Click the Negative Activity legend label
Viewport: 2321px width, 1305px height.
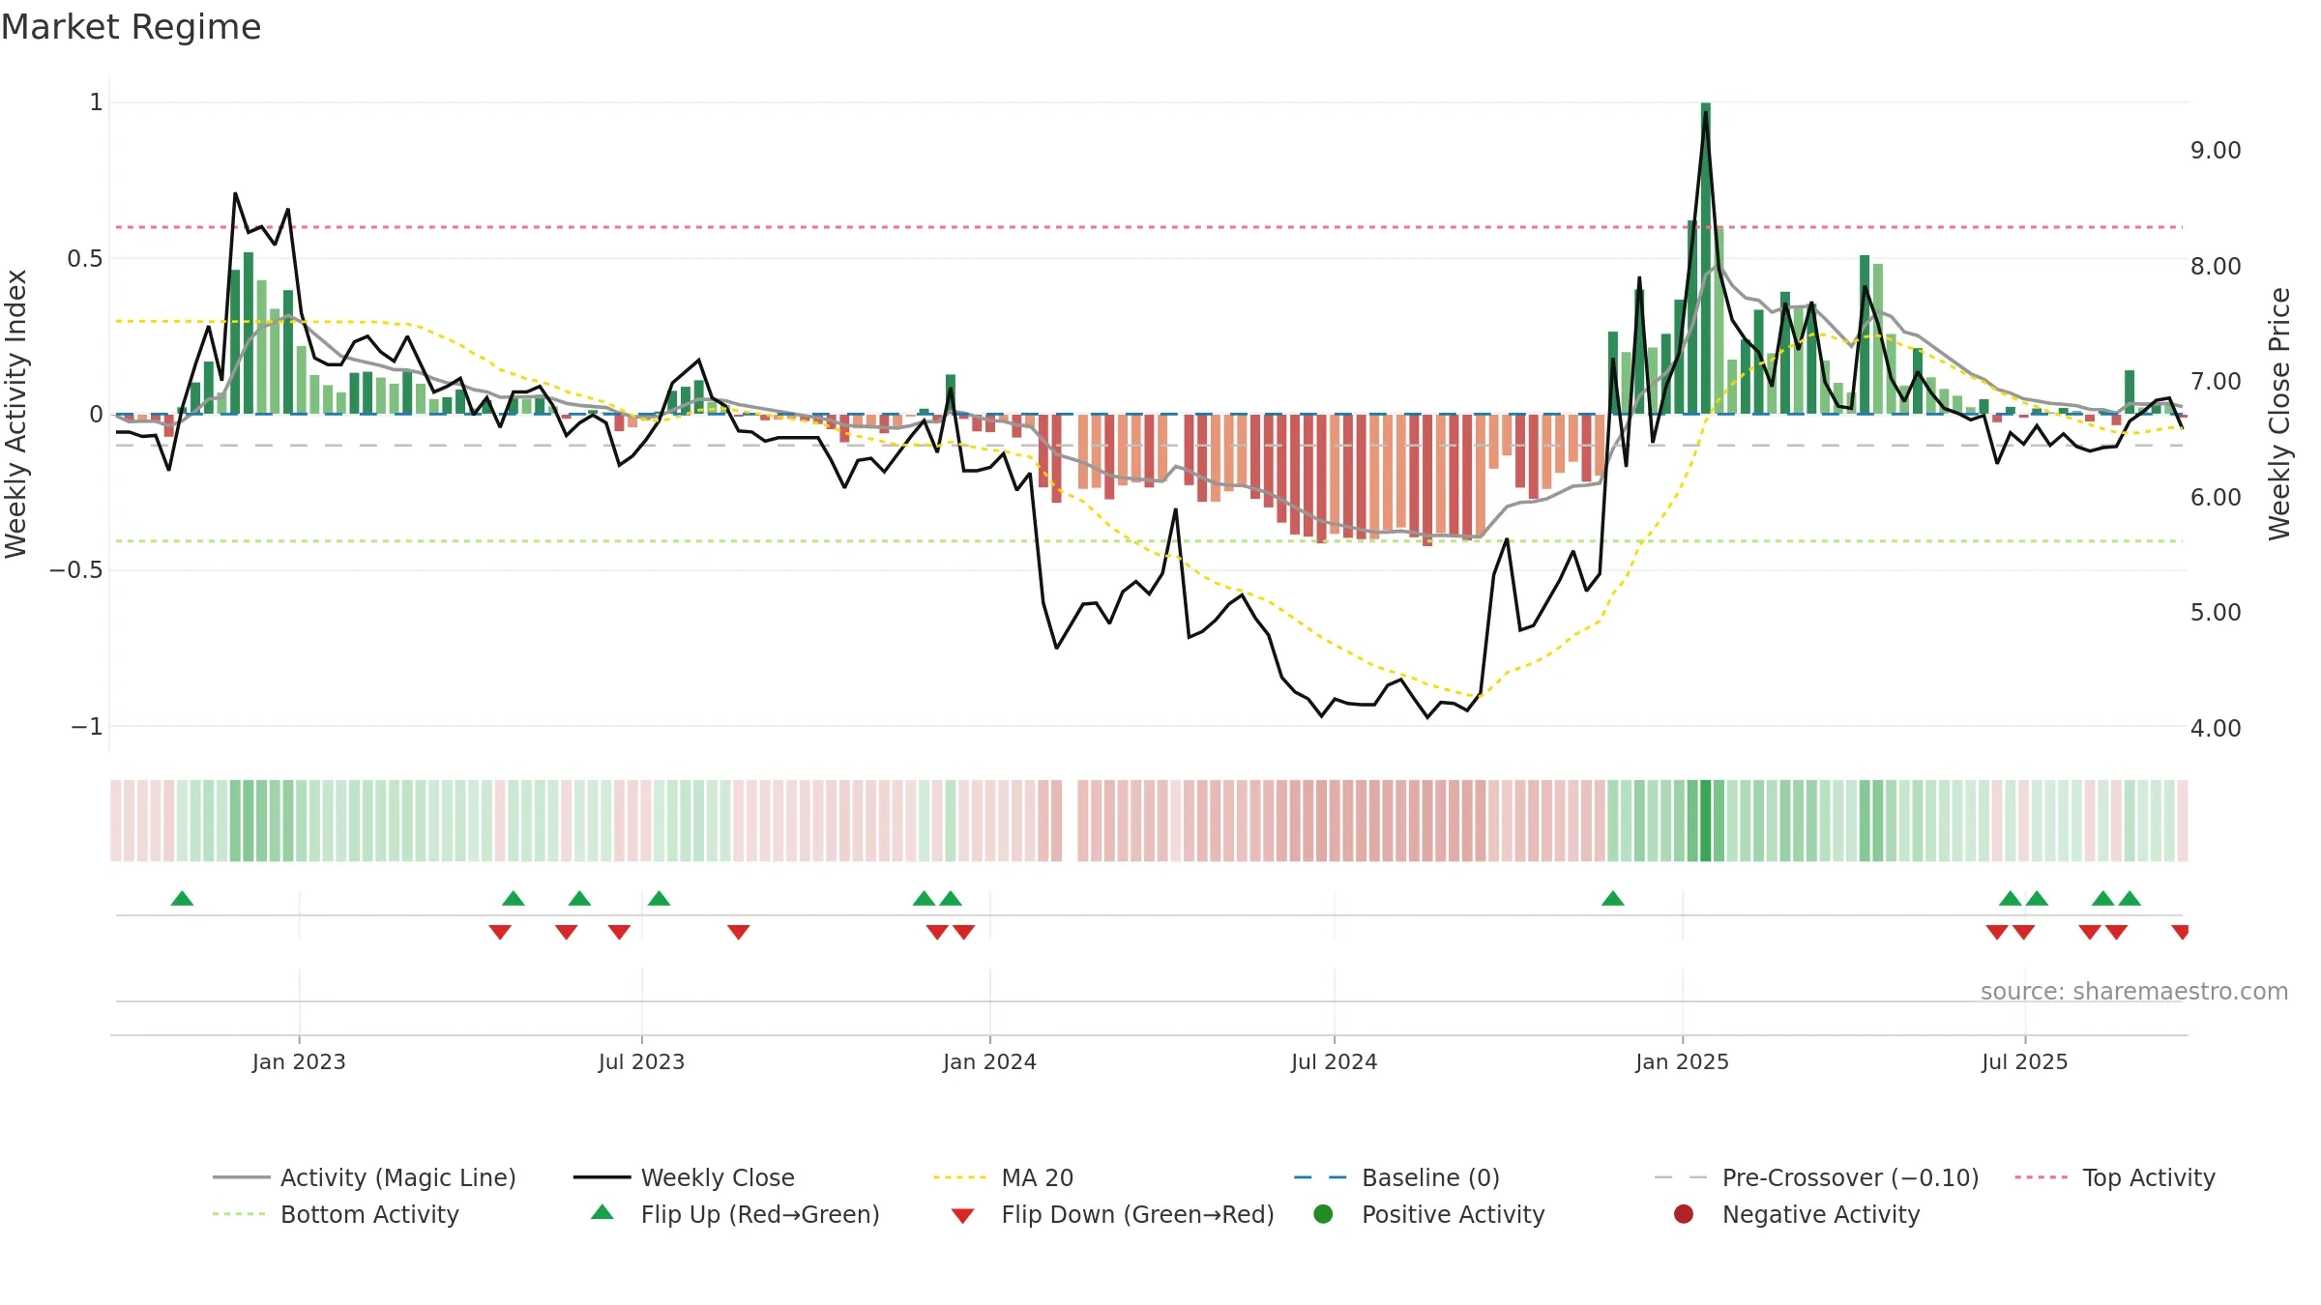click(1821, 1214)
